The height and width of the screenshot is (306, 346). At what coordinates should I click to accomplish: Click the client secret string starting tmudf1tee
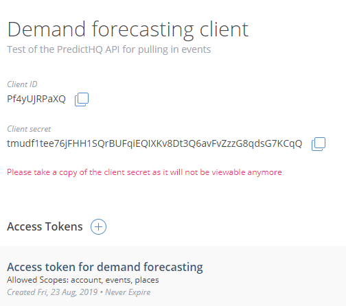[x=154, y=143]
